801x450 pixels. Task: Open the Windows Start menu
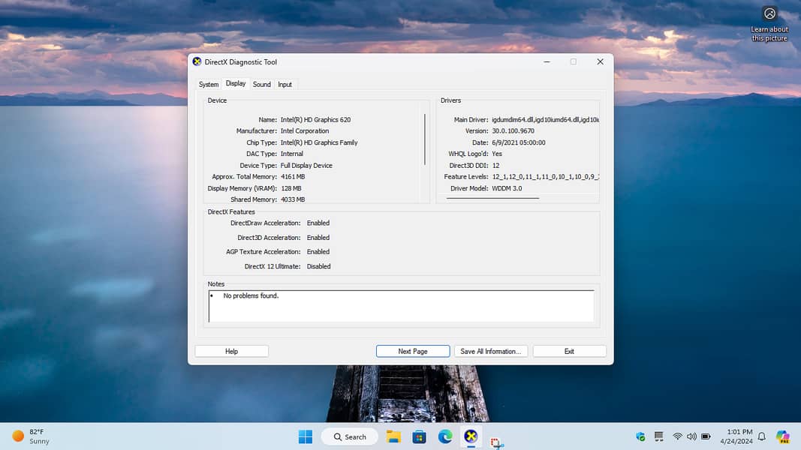[306, 436]
